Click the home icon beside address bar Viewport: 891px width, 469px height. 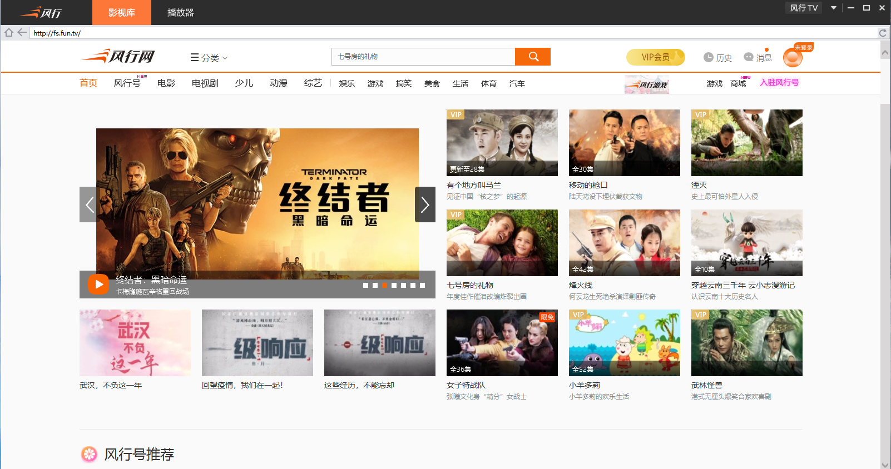(x=9, y=33)
